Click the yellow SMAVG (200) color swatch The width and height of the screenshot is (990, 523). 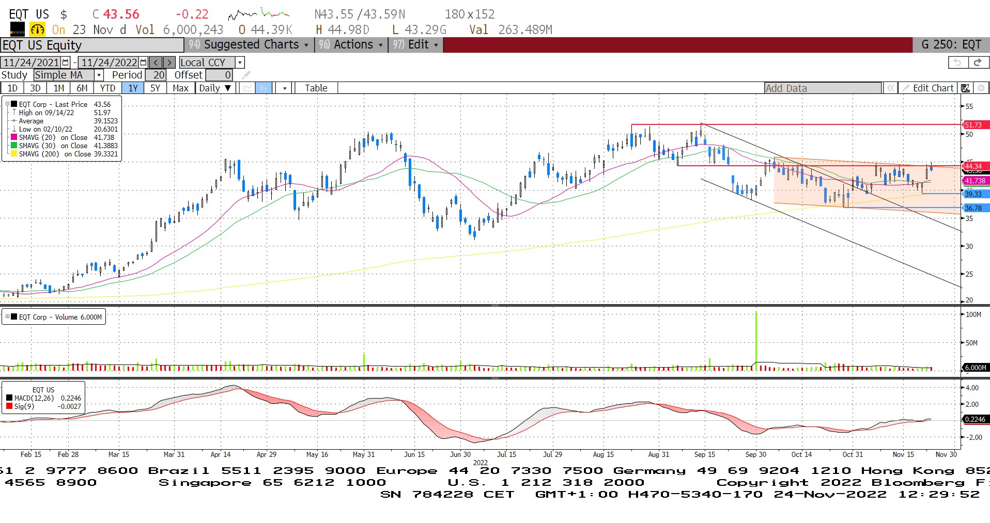tap(14, 154)
